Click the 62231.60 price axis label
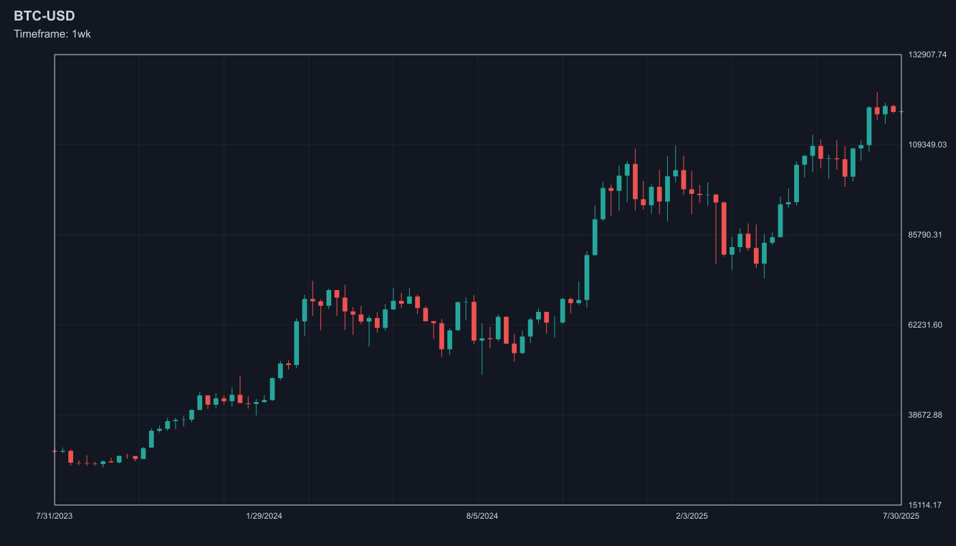 tap(925, 325)
